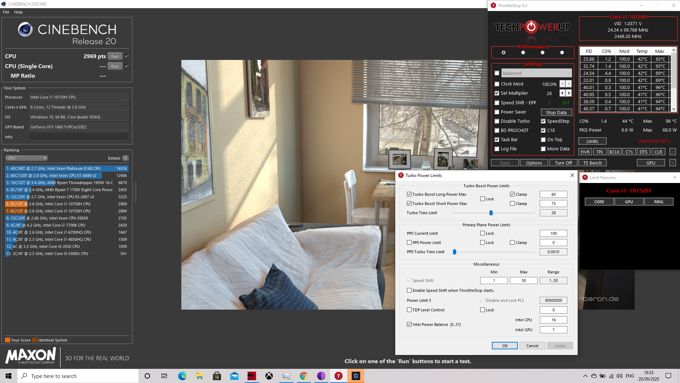Open Cortana circle icon in taskbar
This screenshot has height=383, width=680.
coord(147,376)
